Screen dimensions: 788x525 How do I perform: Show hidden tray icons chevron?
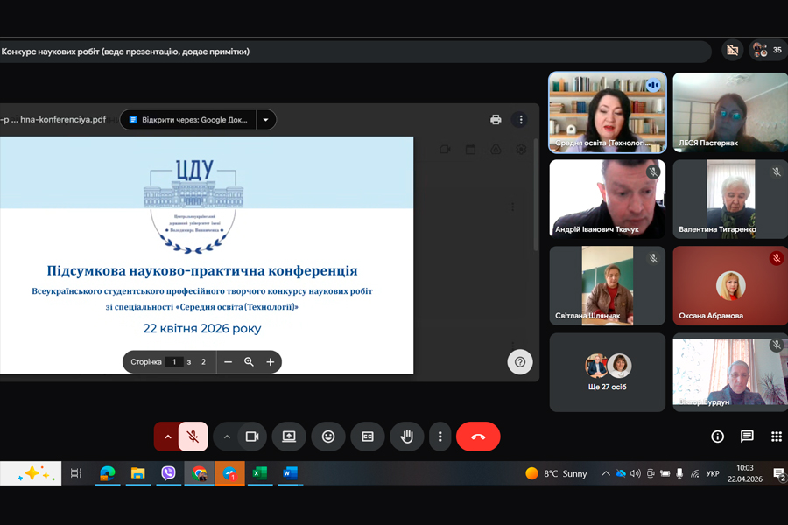[x=606, y=473]
